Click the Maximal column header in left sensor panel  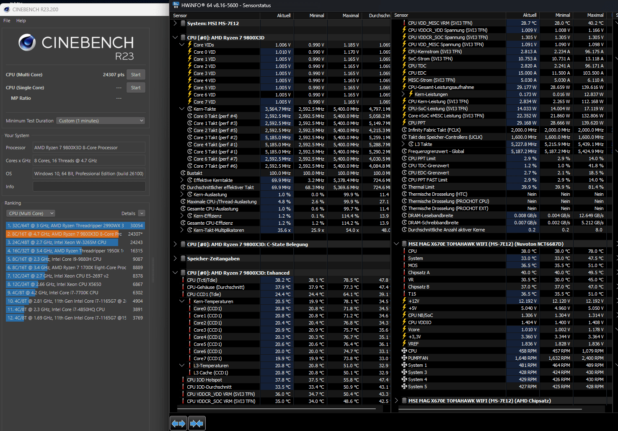[344, 16]
